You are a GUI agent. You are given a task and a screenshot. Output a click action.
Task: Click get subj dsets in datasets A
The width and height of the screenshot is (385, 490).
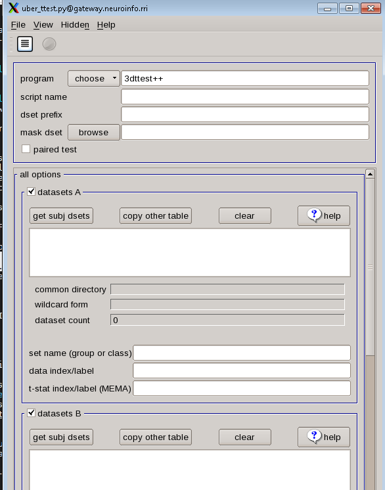point(61,216)
